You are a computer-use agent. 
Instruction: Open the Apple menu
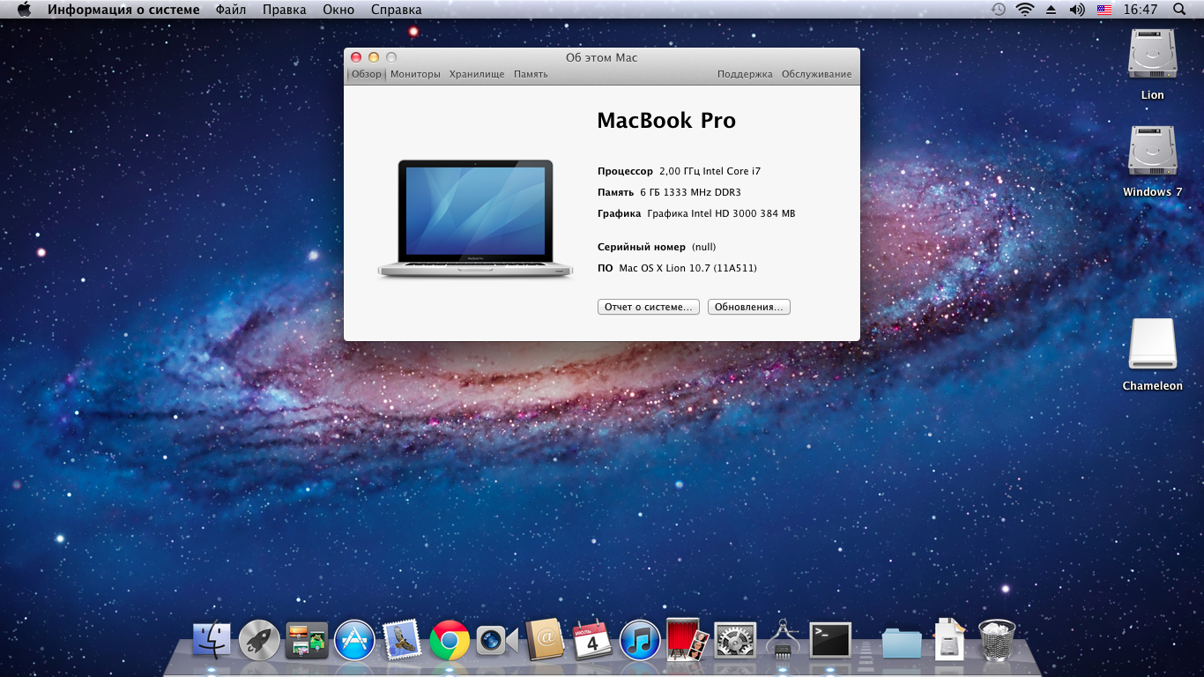click(x=24, y=10)
